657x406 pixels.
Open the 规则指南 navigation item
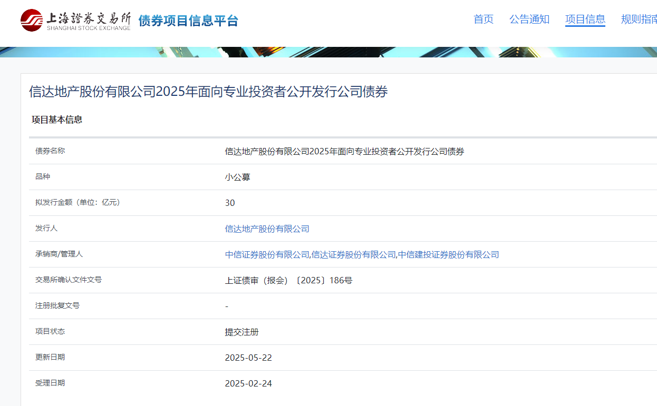(639, 19)
